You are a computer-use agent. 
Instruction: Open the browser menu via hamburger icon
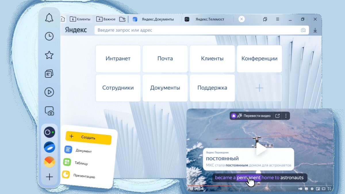point(277,19)
